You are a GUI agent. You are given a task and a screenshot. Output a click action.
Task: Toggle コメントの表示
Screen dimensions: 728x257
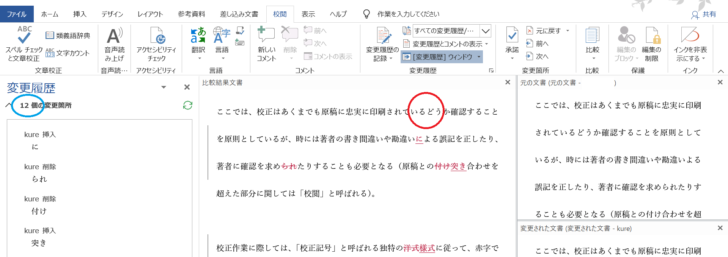[x=328, y=56]
